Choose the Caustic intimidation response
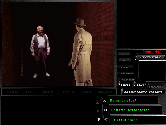Image resolution: width=166 pixels, height=125 pixels. click(135, 110)
